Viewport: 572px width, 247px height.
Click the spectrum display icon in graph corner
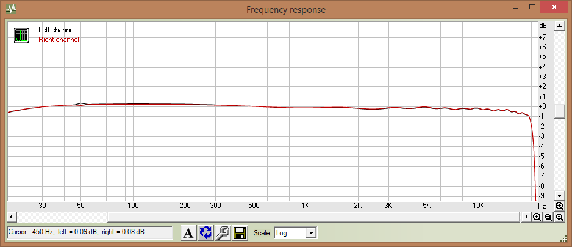21,35
